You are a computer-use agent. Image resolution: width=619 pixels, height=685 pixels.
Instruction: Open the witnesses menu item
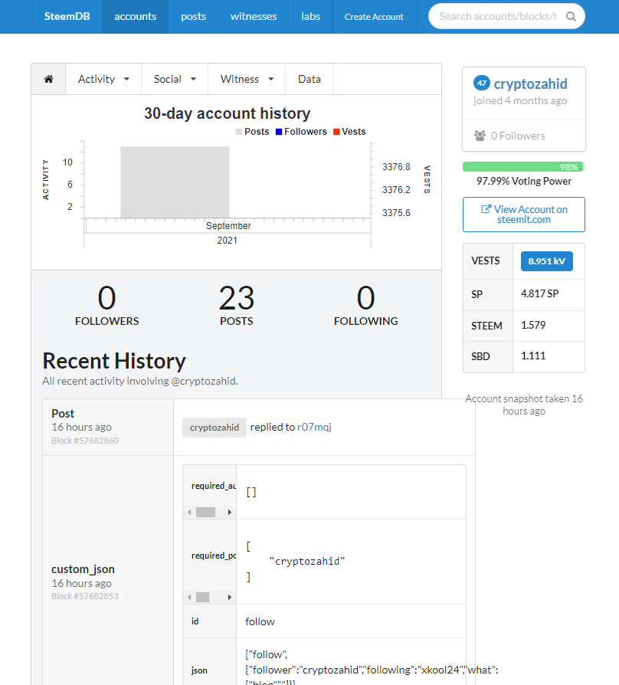pyautogui.click(x=254, y=17)
